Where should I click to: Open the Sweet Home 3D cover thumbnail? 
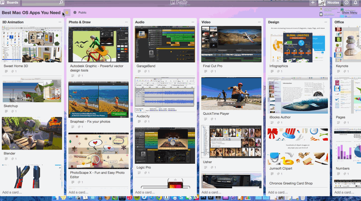click(32, 44)
